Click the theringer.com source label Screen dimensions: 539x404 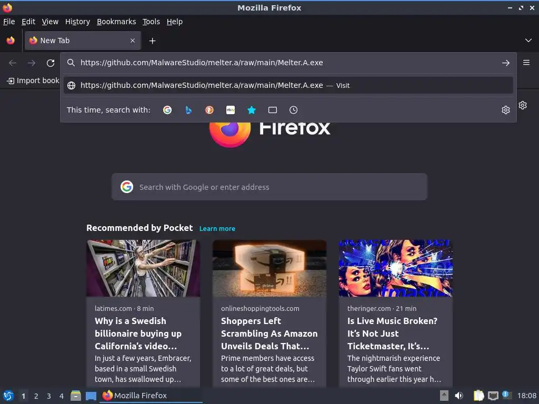(x=369, y=308)
